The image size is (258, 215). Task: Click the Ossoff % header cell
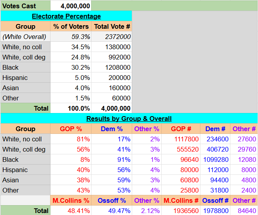(112, 200)
